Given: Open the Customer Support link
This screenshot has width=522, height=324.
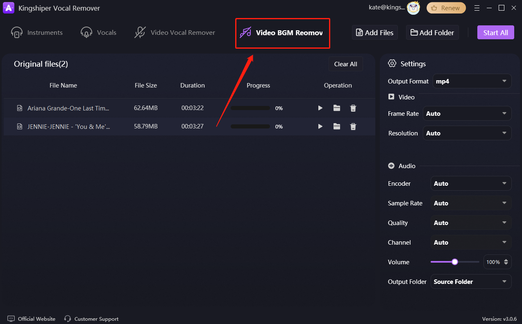Looking at the screenshot, I should click(x=96, y=319).
